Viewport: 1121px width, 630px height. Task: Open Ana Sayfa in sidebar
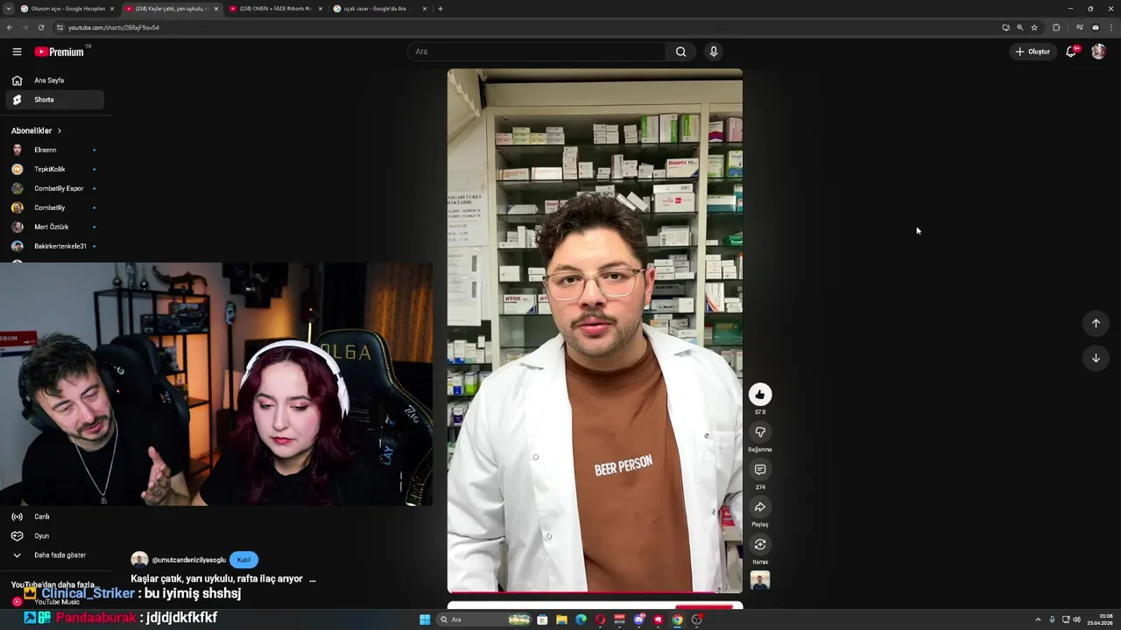54,80
